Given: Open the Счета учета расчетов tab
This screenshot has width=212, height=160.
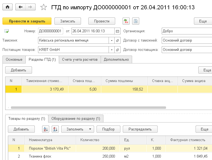Looking at the screenshot, I should pyautogui.click(x=80, y=60).
